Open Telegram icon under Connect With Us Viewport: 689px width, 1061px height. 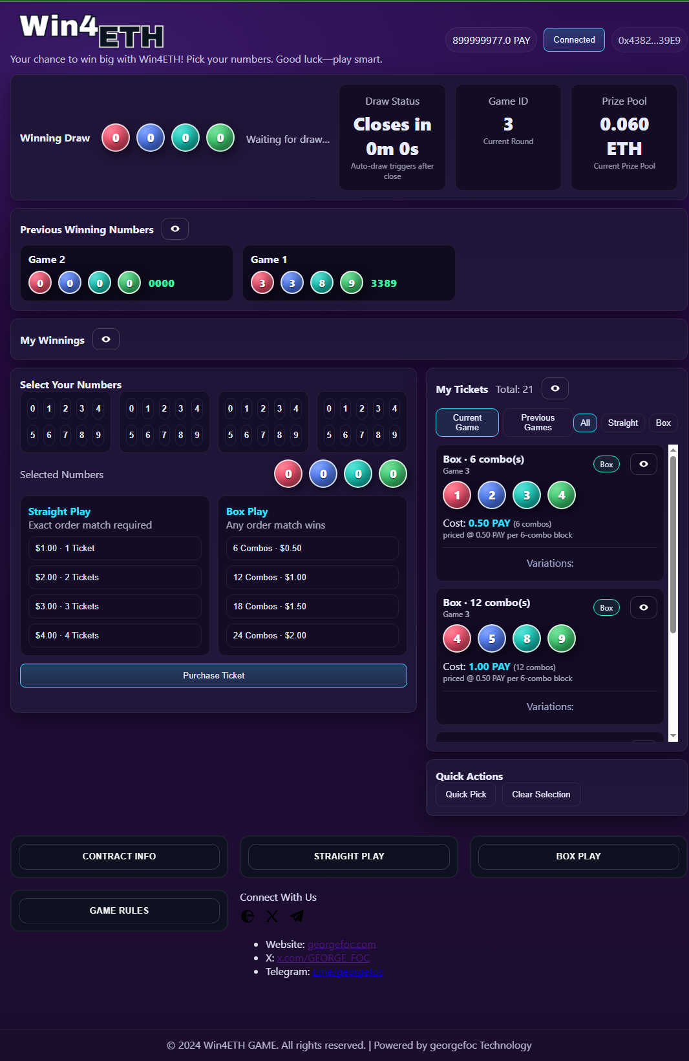297,916
